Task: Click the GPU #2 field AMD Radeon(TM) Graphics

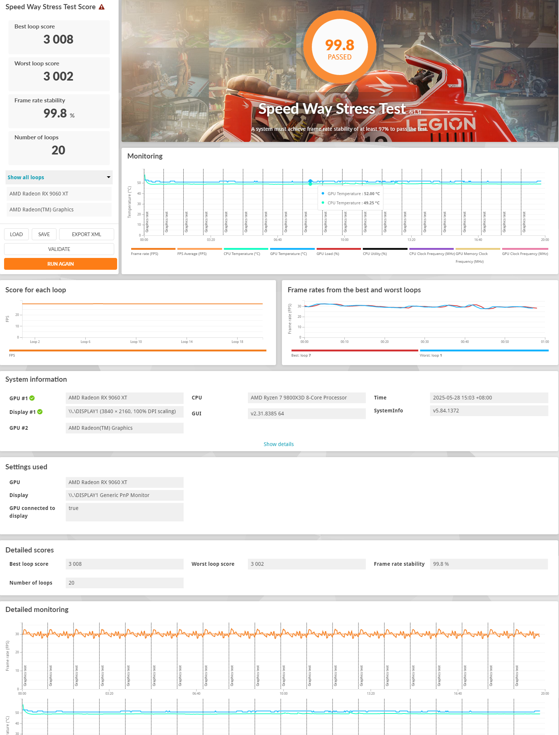Action: tap(125, 428)
